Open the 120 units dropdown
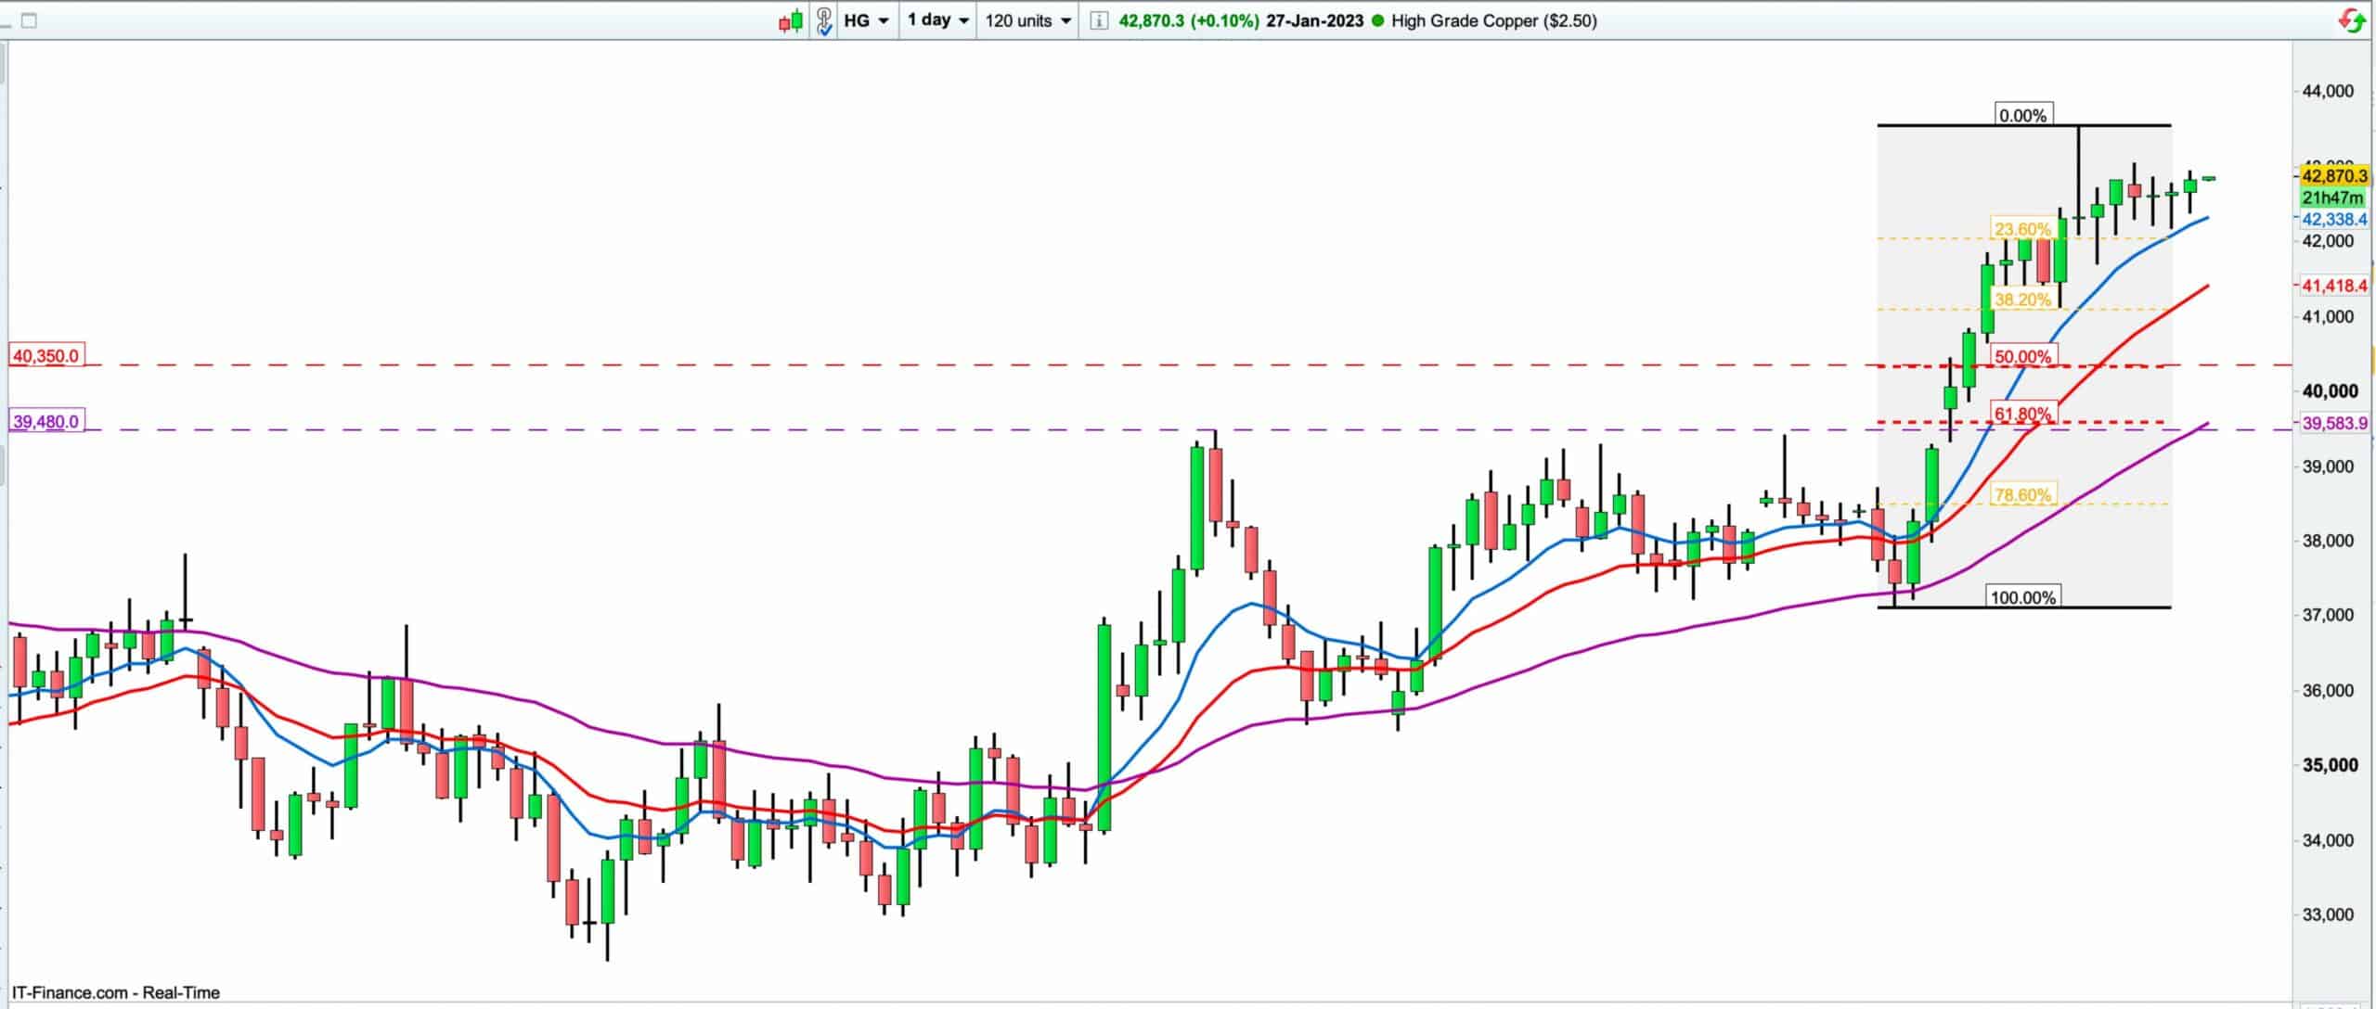 coord(1027,20)
